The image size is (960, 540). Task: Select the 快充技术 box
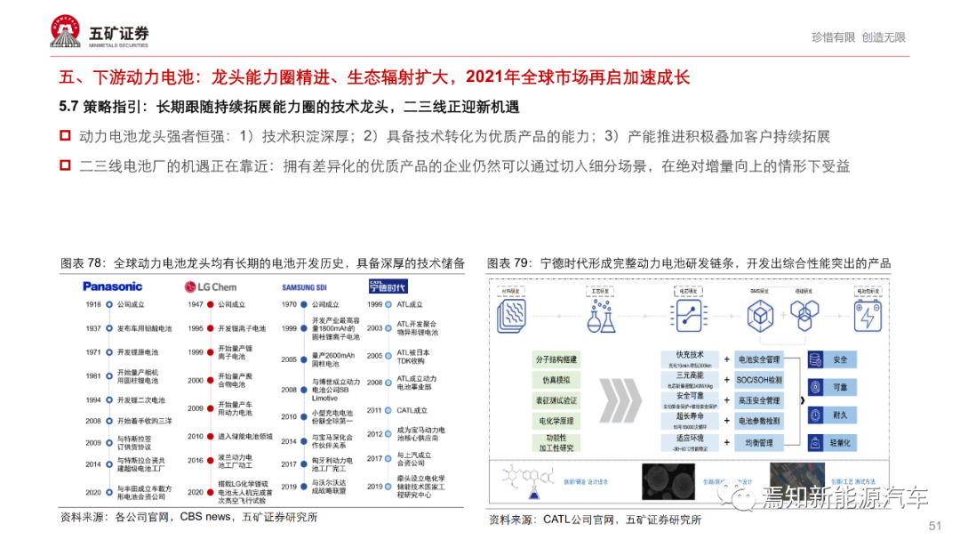690,359
